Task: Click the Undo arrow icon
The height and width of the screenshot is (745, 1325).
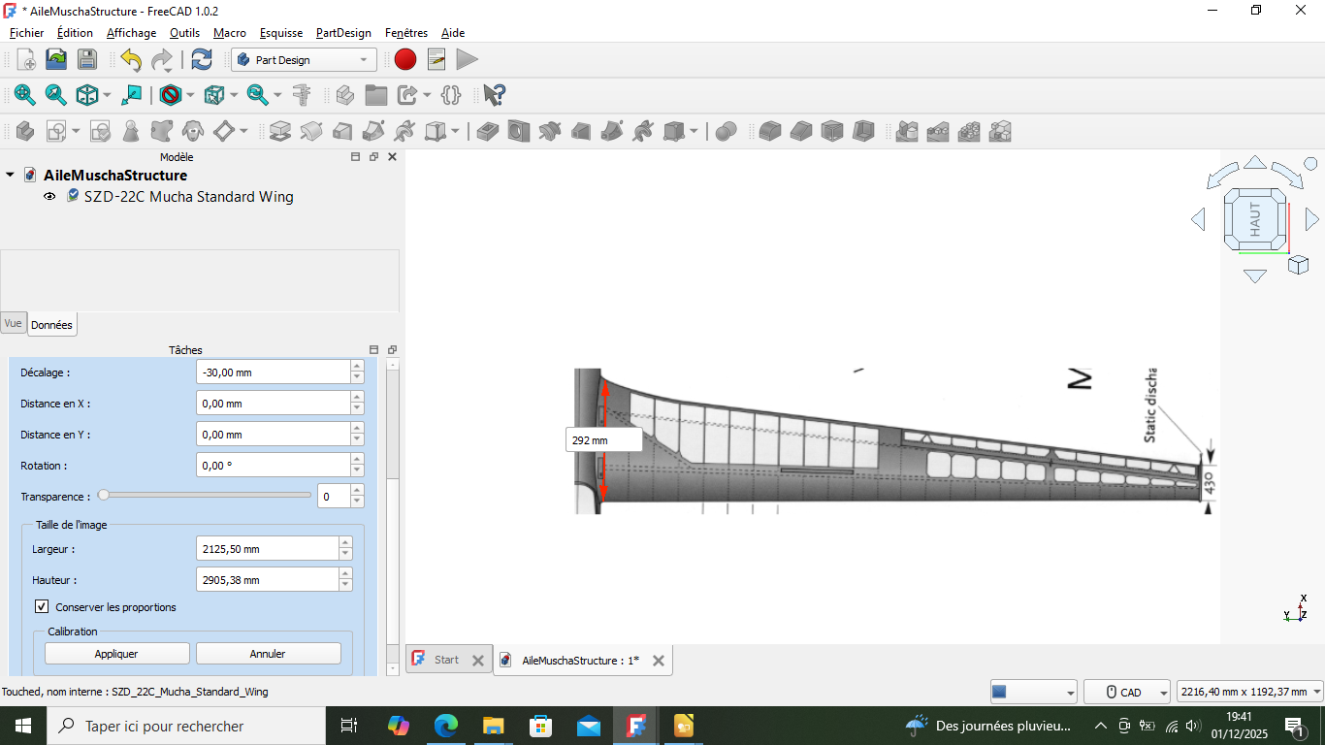Action: [131, 60]
